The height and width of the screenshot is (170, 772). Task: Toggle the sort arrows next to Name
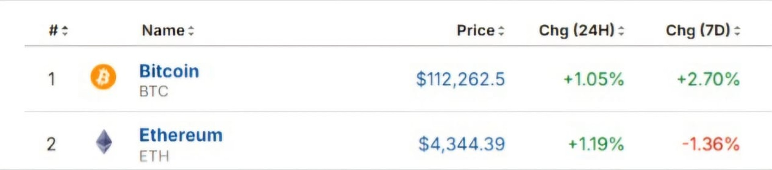191,30
